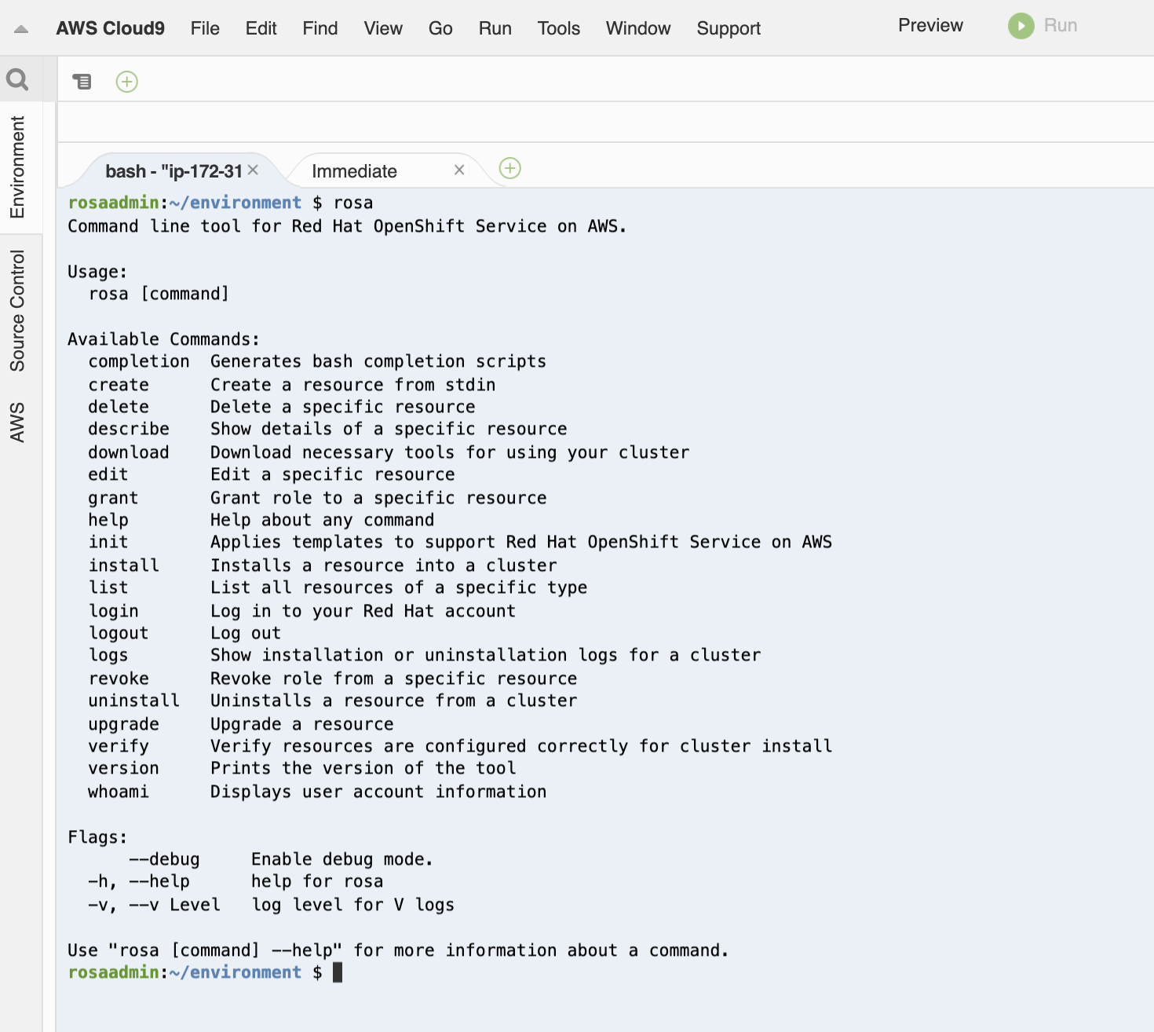This screenshot has width=1154, height=1032.
Task: Open the Run menu in the menu bar
Action: click(x=495, y=28)
